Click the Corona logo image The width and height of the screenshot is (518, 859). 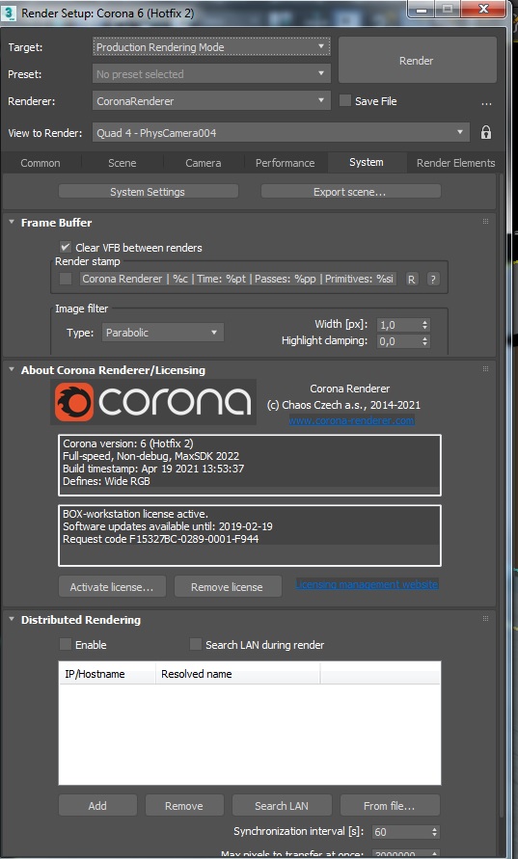pyautogui.click(x=153, y=402)
